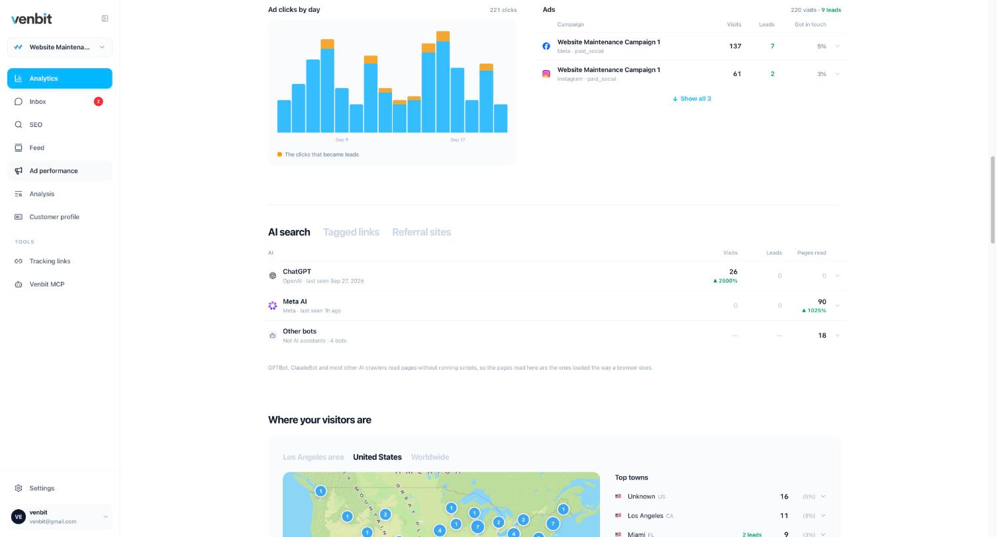The image size is (996, 537).
Task: Click the Other bots icon
Action: pos(272,336)
